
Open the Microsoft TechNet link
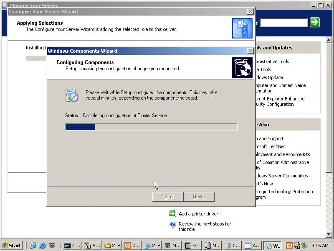[271, 146]
